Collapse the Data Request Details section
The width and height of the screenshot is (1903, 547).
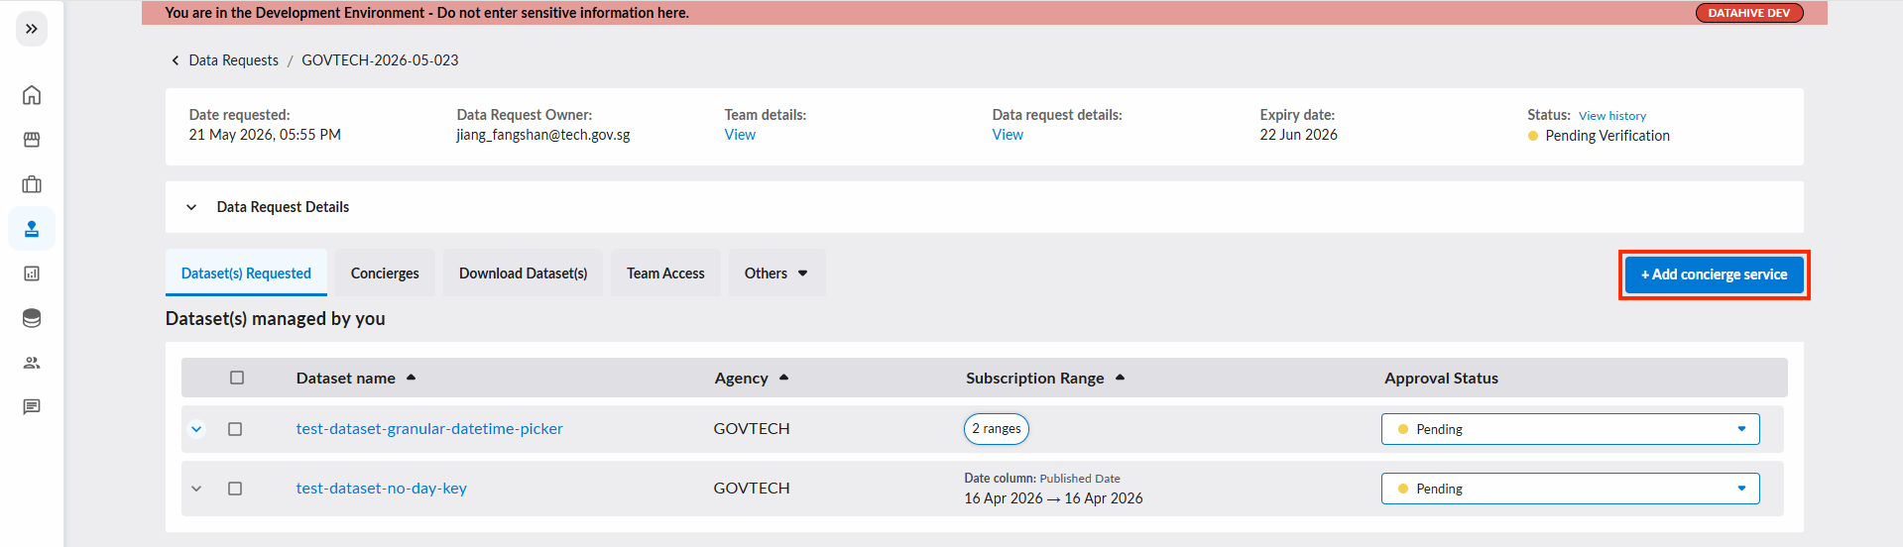tap(191, 207)
